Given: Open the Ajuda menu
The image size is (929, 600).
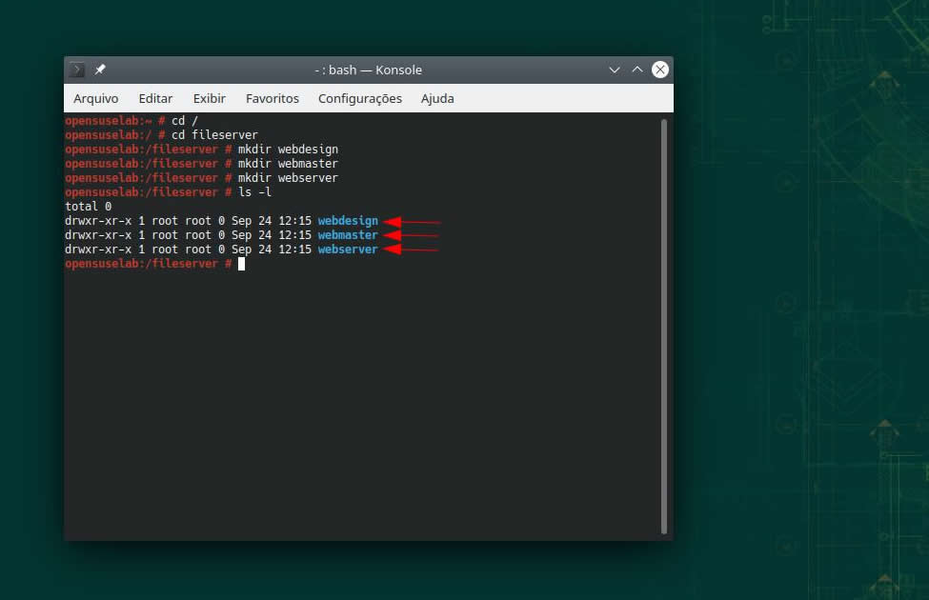Looking at the screenshot, I should tap(437, 98).
